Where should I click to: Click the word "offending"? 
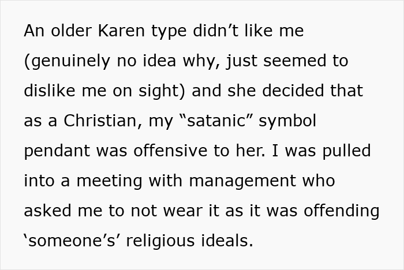[342, 212]
